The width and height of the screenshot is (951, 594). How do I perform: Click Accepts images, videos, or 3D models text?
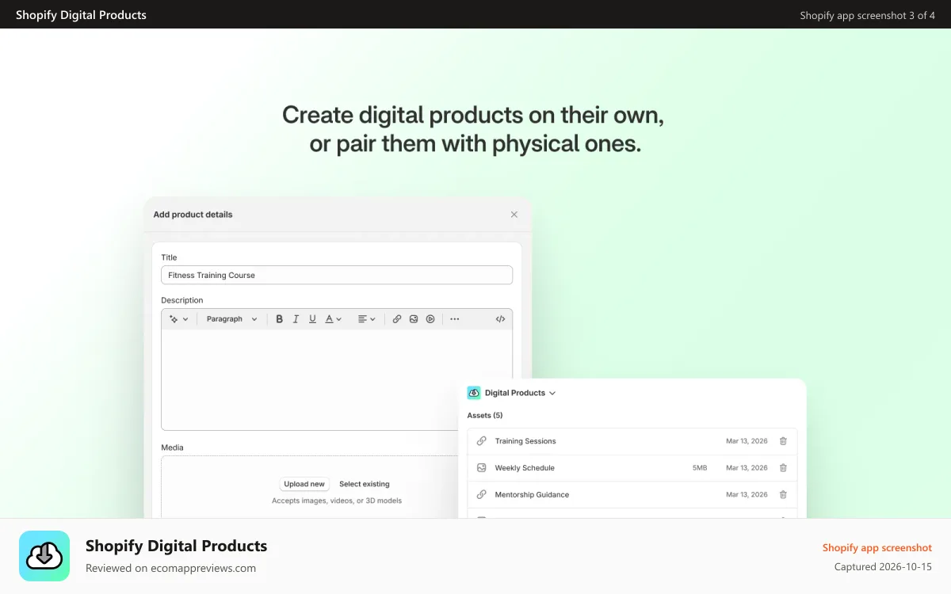click(x=337, y=501)
